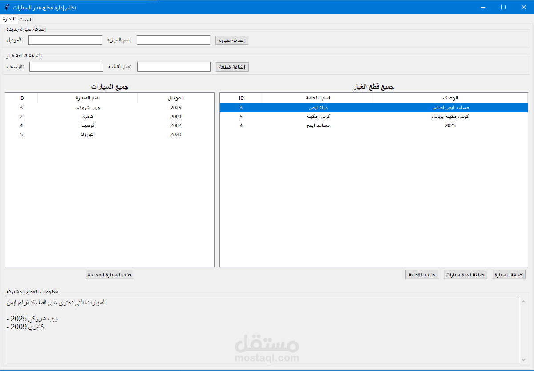Select car row جيب شروكي 2025
The height and width of the screenshot is (371, 534).
point(110,108)
